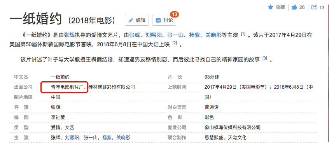
Task: Click the 张辉 value in director row
Action: 56,107
